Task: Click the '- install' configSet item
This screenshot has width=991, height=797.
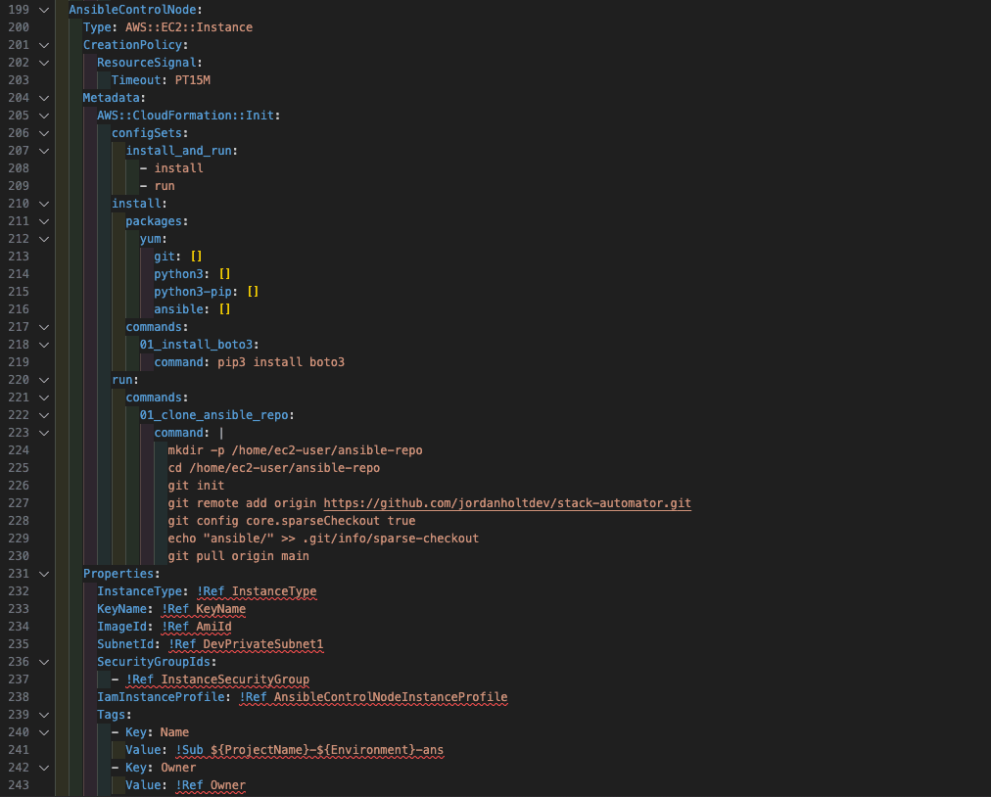Action: point(171,168)
